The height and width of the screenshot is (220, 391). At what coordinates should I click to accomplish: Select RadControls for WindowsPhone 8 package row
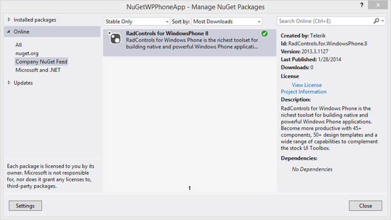(190, 42)
